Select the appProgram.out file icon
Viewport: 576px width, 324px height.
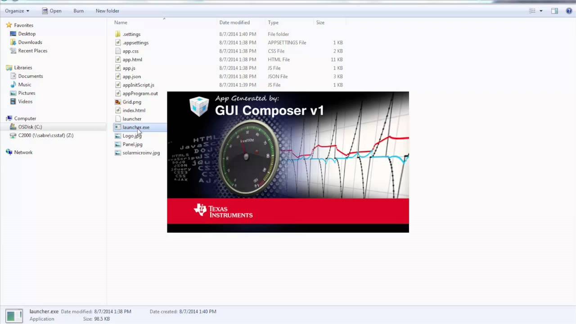(118, 94)
